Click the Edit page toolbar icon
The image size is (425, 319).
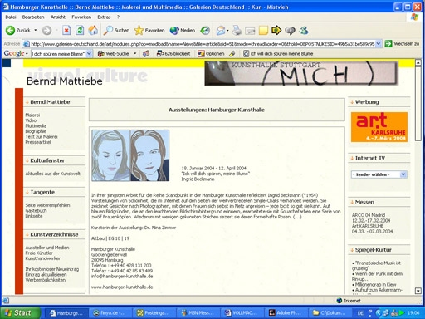[x=250, y=30]
